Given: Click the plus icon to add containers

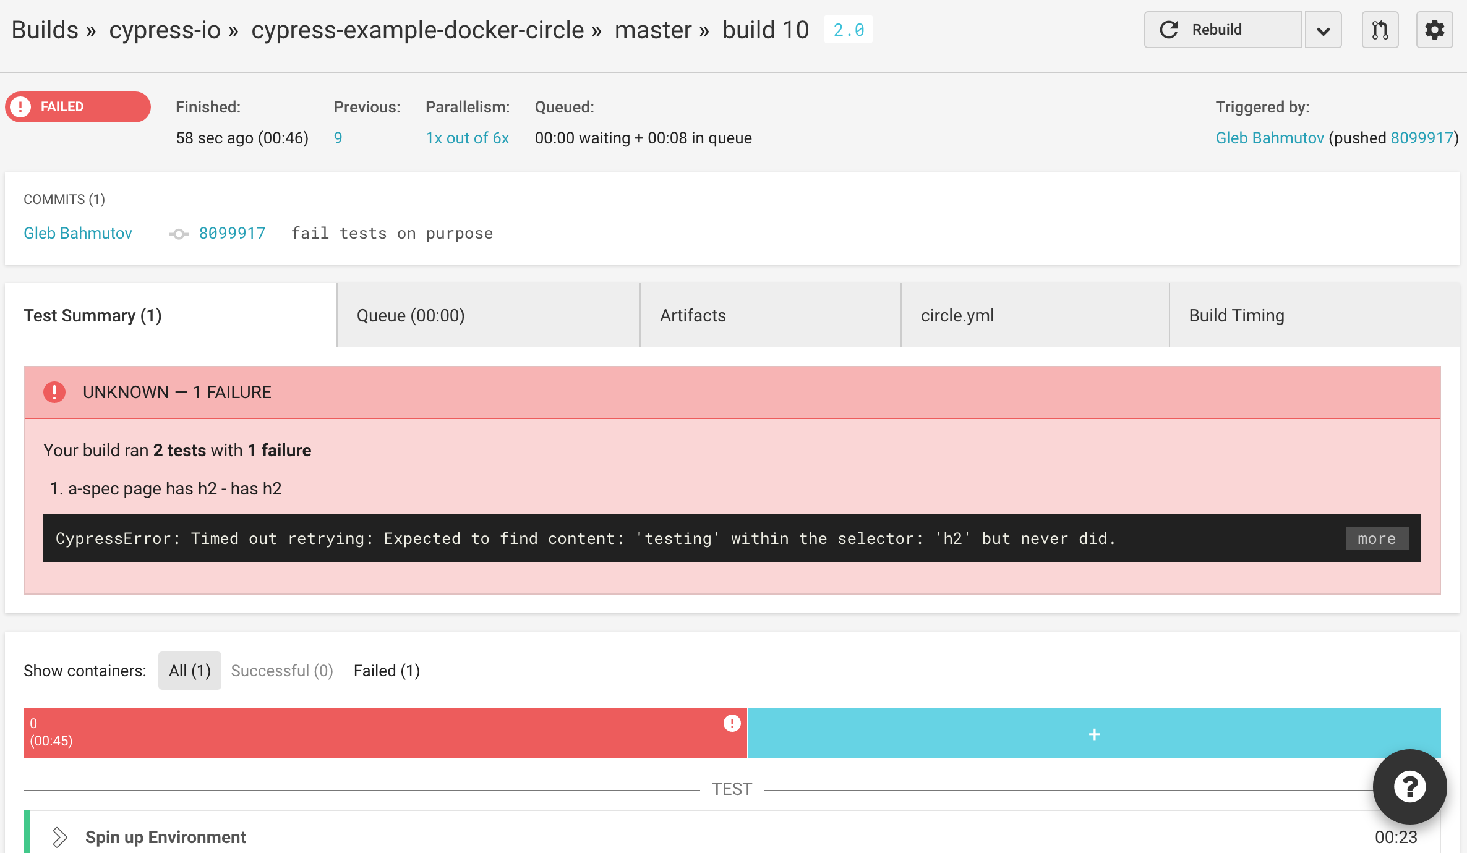Looking at the screenshot, I should click(1094, 734).
